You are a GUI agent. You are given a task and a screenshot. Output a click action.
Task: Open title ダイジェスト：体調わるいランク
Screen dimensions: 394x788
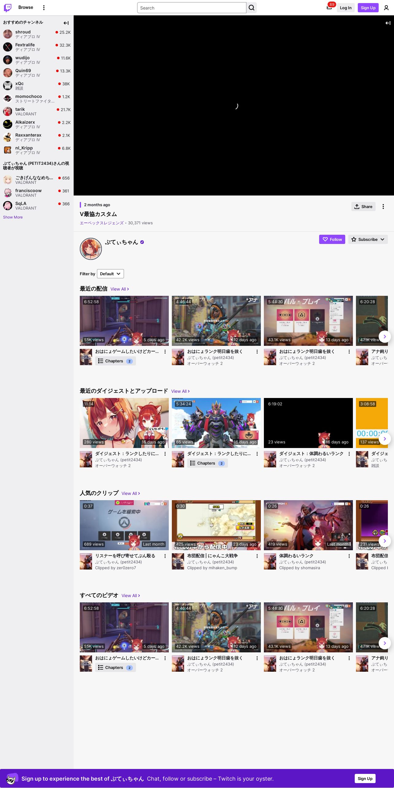311,454
